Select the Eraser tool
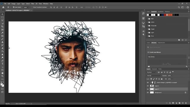This screenshot has height=107, width=190. pyautogui.click(x=2, y=48)
